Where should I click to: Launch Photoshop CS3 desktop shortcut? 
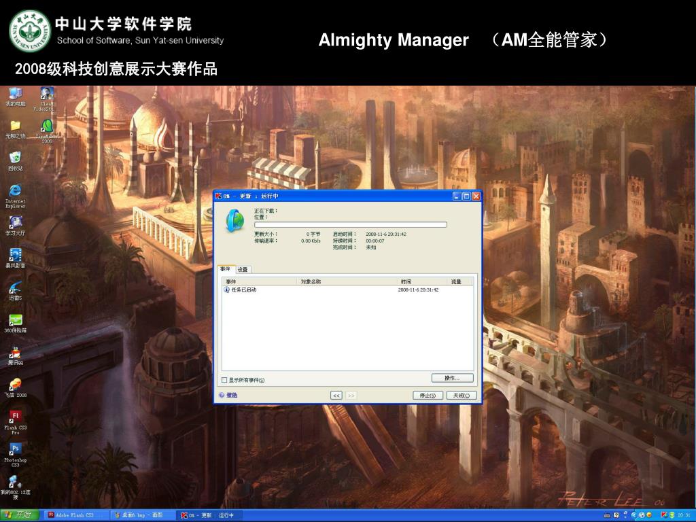pos(15,455)
